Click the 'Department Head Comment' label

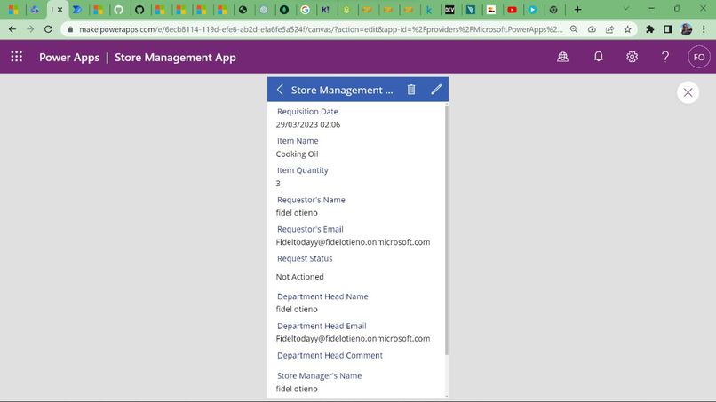tap(330, 356)
